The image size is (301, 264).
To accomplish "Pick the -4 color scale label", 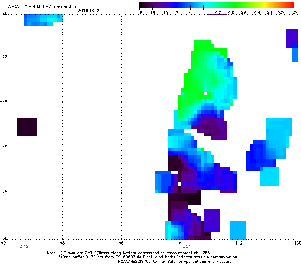I will (x=189, y=13).
